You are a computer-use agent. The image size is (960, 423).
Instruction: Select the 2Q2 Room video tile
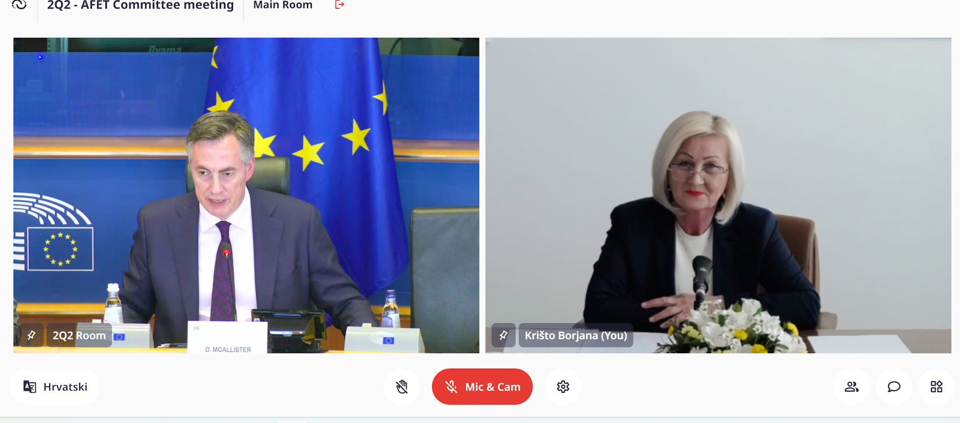tap(246, 195)
